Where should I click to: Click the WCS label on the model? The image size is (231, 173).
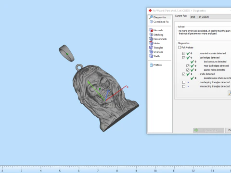[109, 105]
